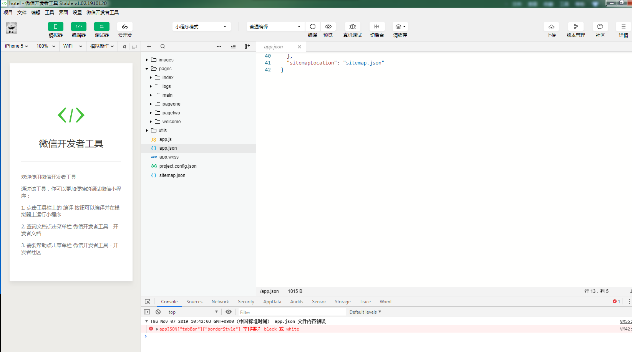This screenshot has width=632, height=352.
Task: Open the community (社区) icon
Action: (600, 26)
